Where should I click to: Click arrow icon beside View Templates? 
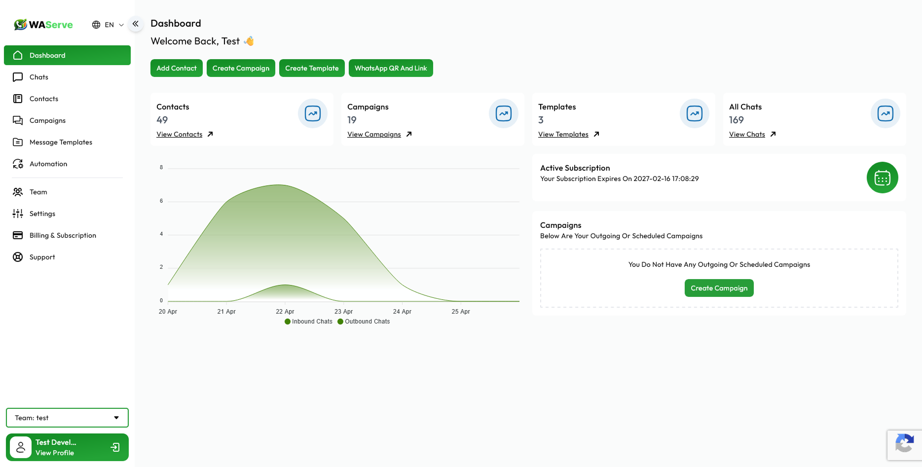(596, 134)
